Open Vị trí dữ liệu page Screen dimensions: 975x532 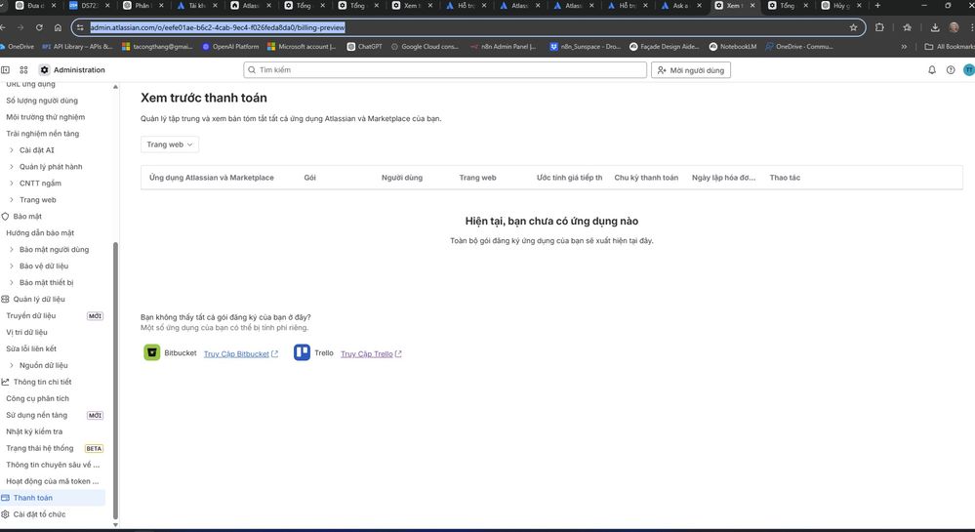(26, 332)
